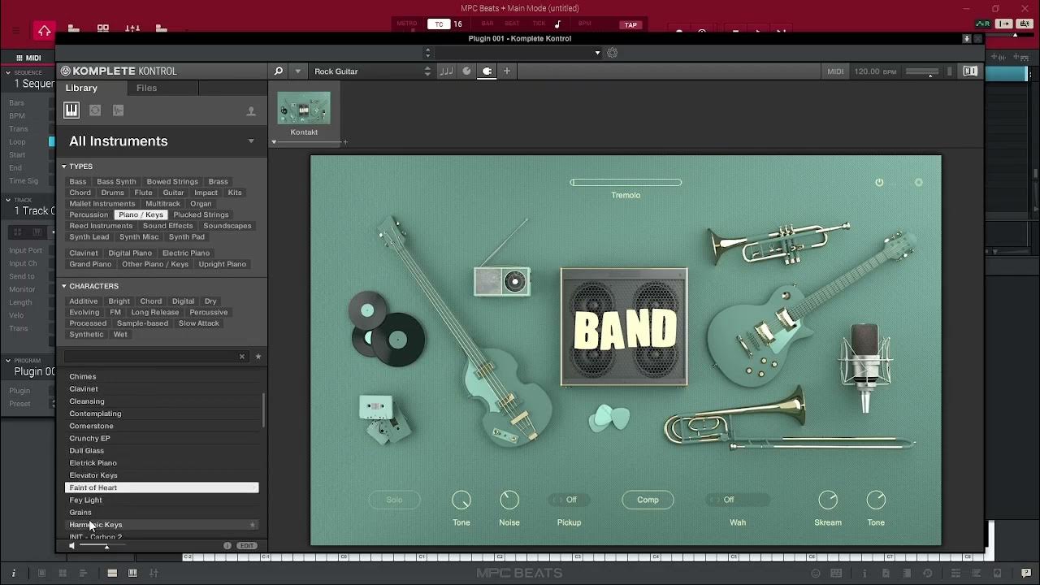Click the MPC info icon at bottom left
This screenshot has height=585, width=1040.
click(x=13, y=574)
